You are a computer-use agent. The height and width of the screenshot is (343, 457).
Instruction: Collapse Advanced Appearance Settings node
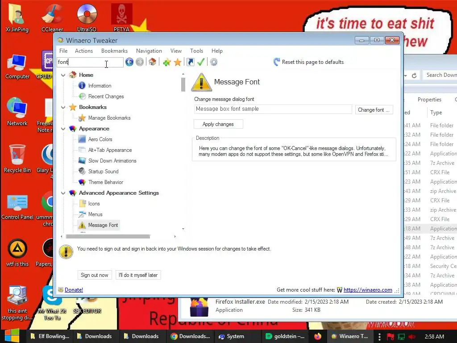pyautogui.click(x=63, y=193)
